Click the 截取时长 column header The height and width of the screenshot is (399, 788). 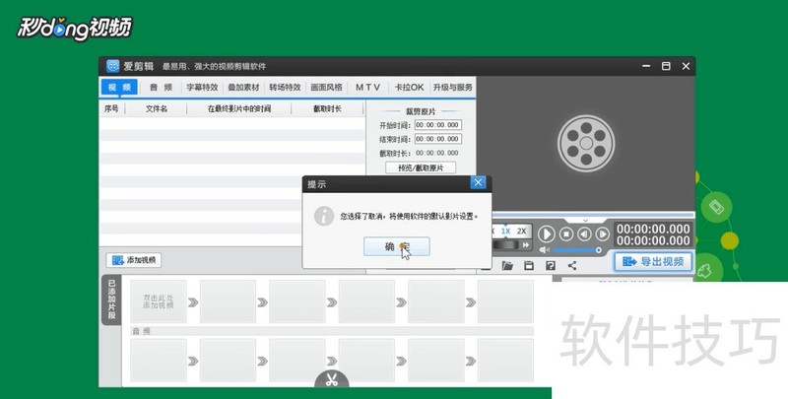point(327,108)
